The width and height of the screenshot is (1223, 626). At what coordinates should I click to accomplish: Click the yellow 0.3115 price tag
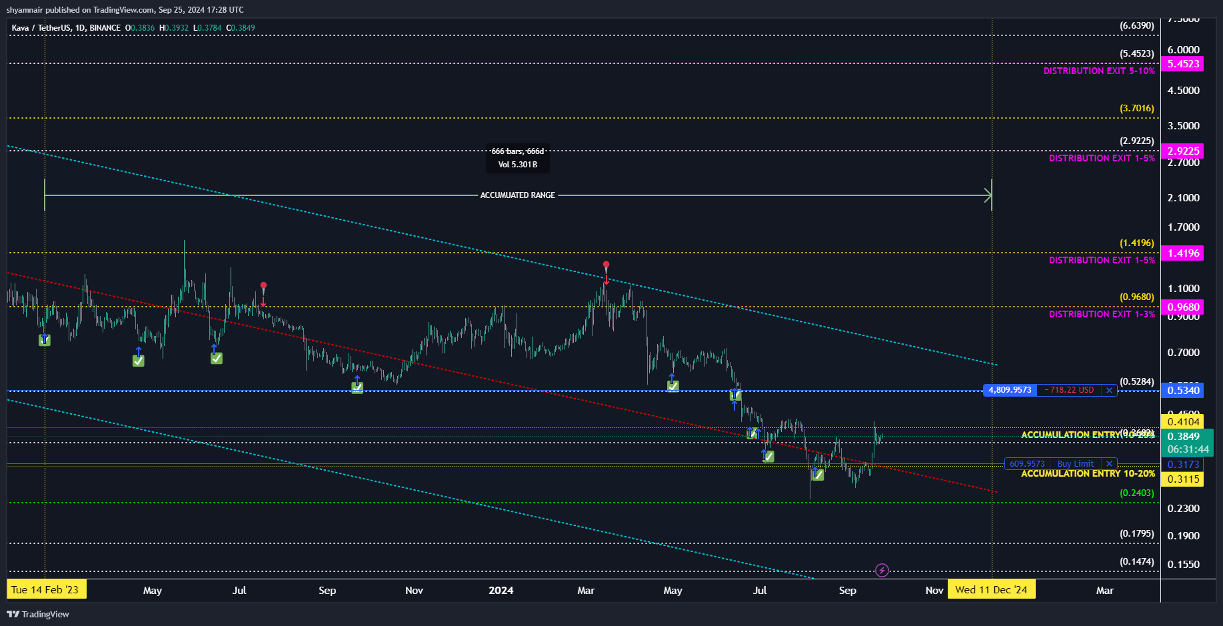point(1183,479)
